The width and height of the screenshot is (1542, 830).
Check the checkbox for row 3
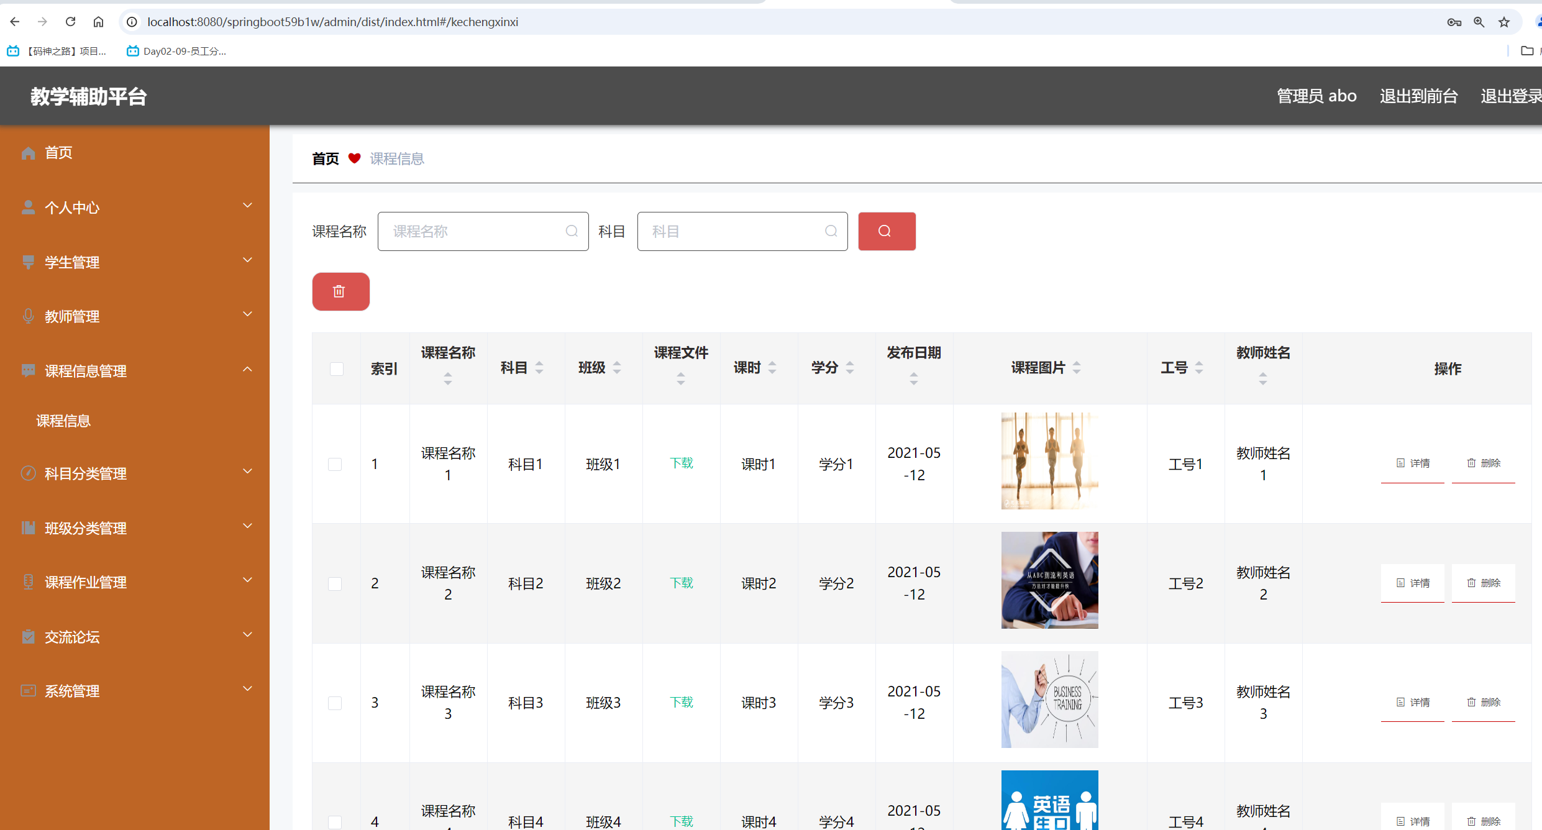click(x=336, y=703)
